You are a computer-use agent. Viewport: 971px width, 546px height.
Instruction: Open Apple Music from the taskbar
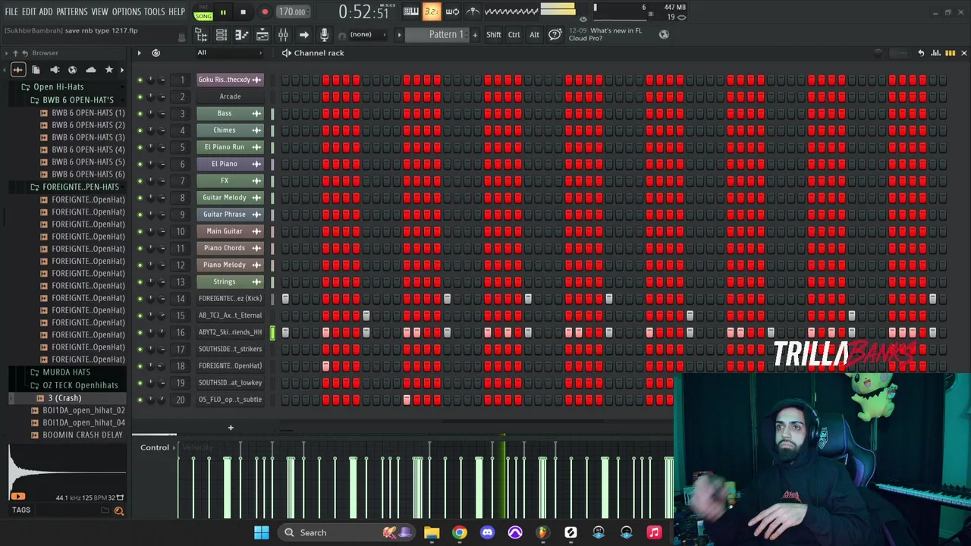click(x=654, y=532)
